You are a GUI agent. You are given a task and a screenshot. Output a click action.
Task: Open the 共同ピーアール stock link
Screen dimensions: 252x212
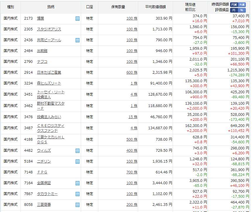pyautogui.click(x=49, y=40)
